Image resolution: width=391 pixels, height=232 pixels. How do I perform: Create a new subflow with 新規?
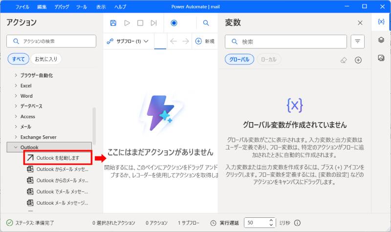[205, 41]
